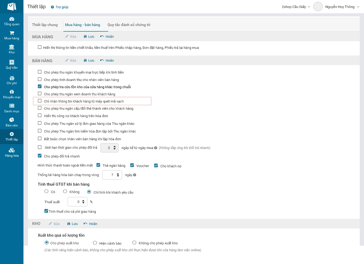
Task: Open Mua hàng cart icon in sidebar
Action: [x=12, y=33]
